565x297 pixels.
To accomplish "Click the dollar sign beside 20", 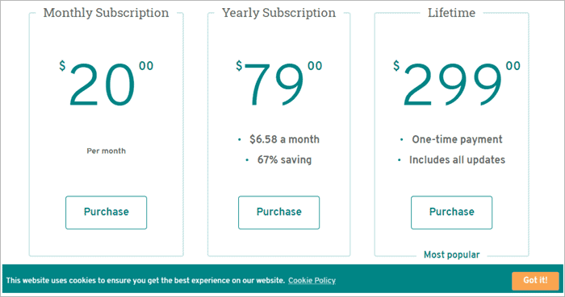I will tap(62, 66).
